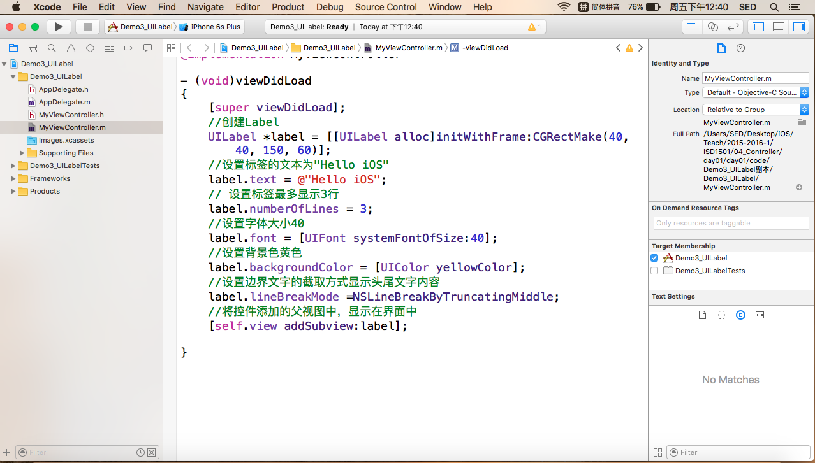The image size is (815, 463).
Task: Switch to the Version editor
Action: pos(733,27)
